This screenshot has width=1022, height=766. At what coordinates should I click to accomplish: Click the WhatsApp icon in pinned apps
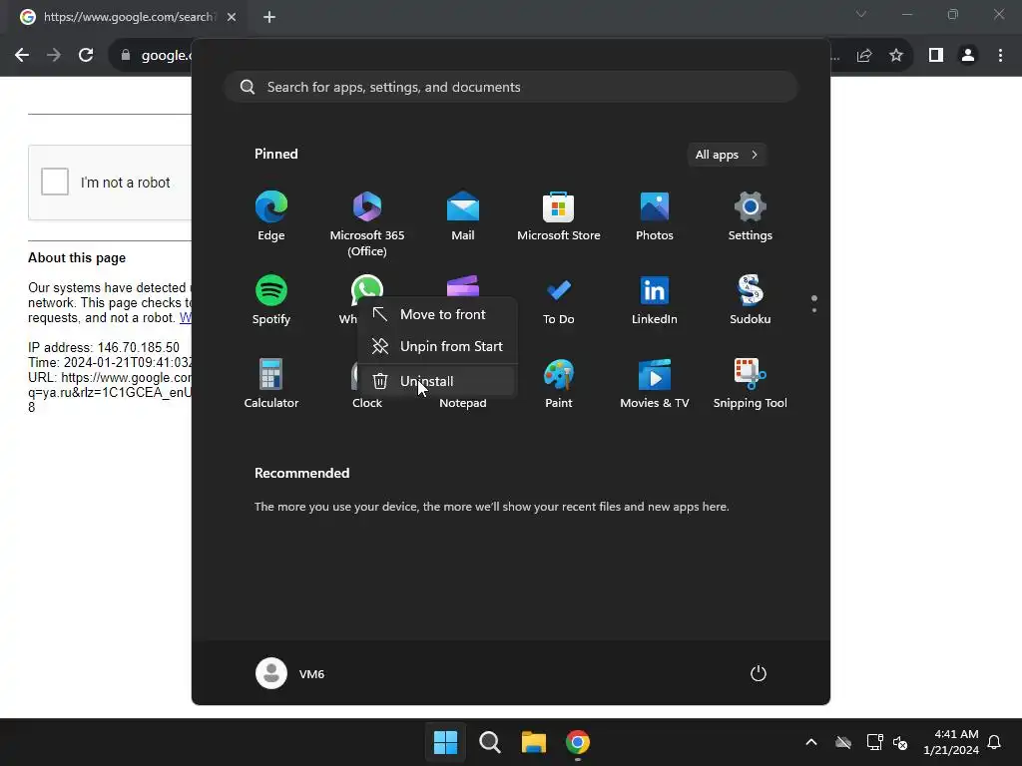(367, 287)
